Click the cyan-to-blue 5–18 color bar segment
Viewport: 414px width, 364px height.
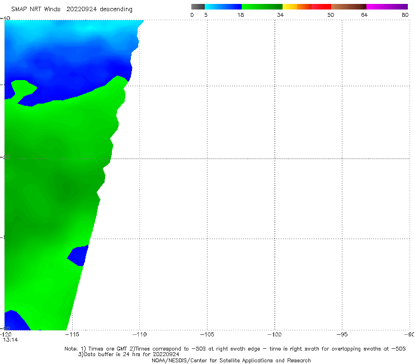(223, 7)
